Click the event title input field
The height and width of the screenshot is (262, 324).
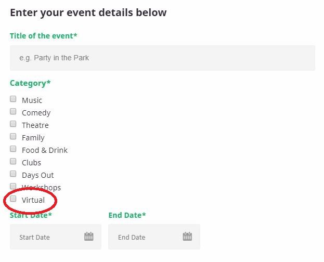coord(162,58)
